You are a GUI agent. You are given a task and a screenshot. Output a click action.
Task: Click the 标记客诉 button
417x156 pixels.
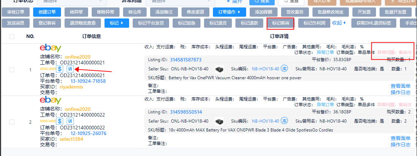click(280, 23)
